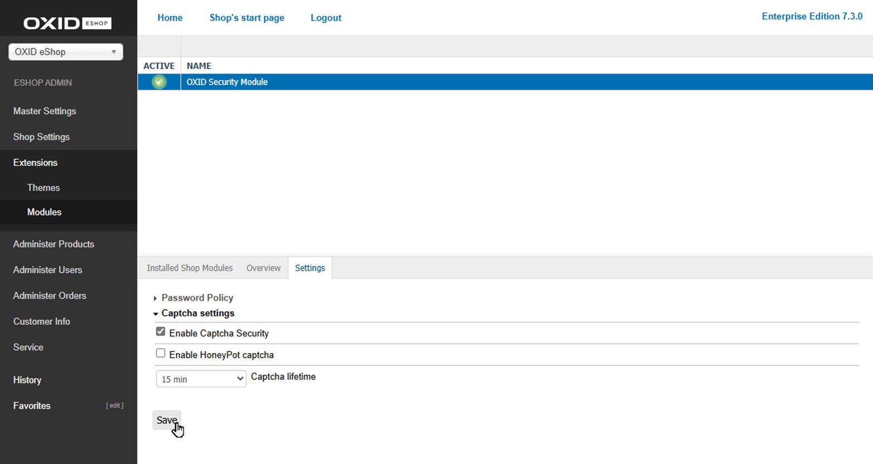Expand the Password Policy section

197,297
